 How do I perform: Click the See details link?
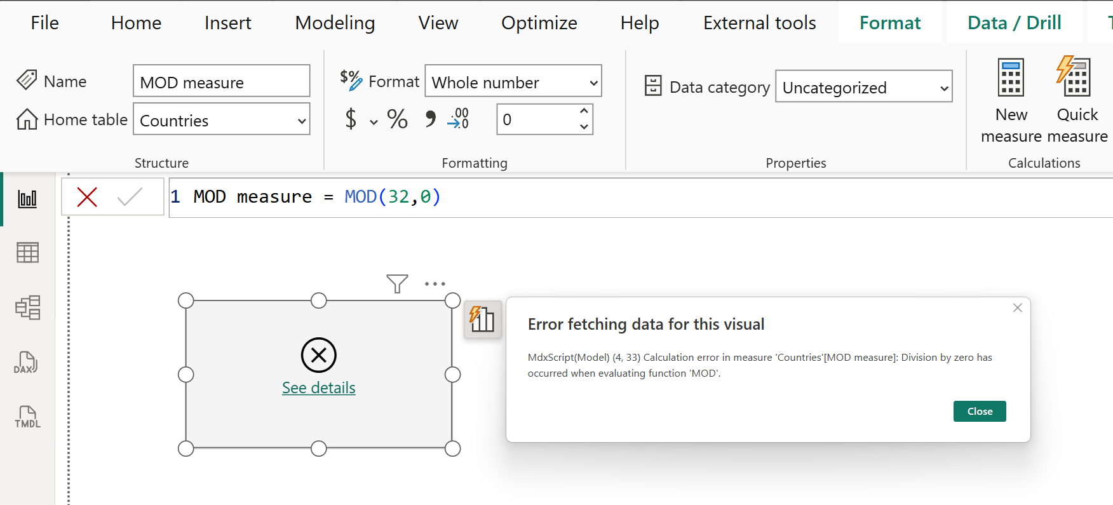[x=318, y=387]
